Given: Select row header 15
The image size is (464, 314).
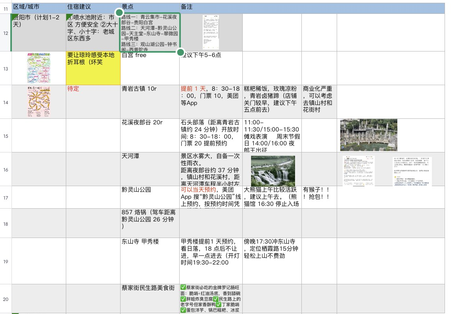Looking at the screenshot, I should pyautogui.click(x=6, y=136).
